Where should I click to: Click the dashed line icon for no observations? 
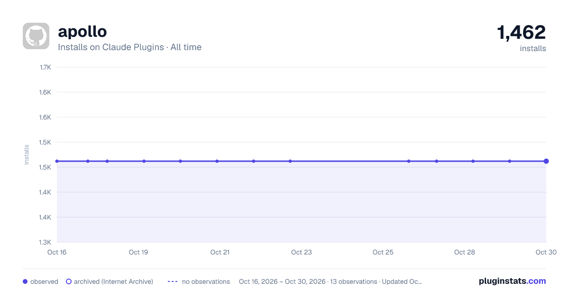tap(173, 281)
